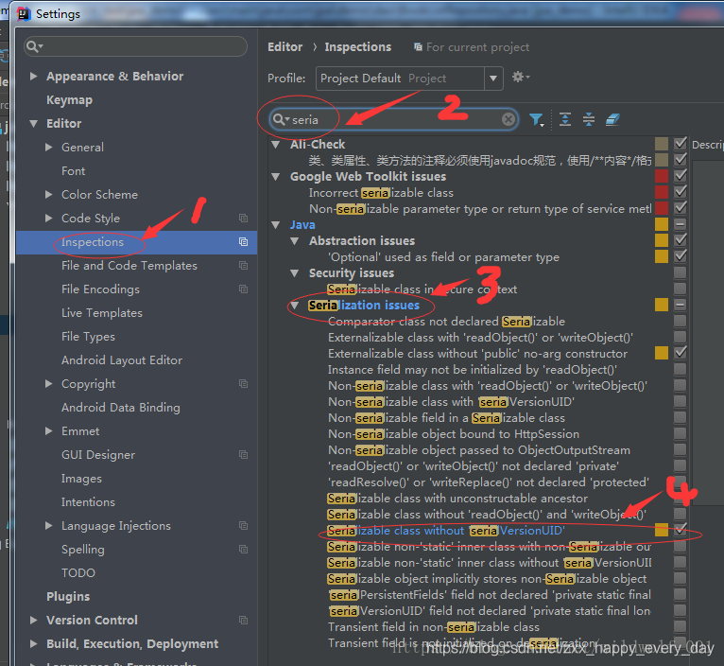Click the project-level icon beside Code Style
The height and width of the screenshot is (666, 724).
pyautogui.click(x=243, y=219)
